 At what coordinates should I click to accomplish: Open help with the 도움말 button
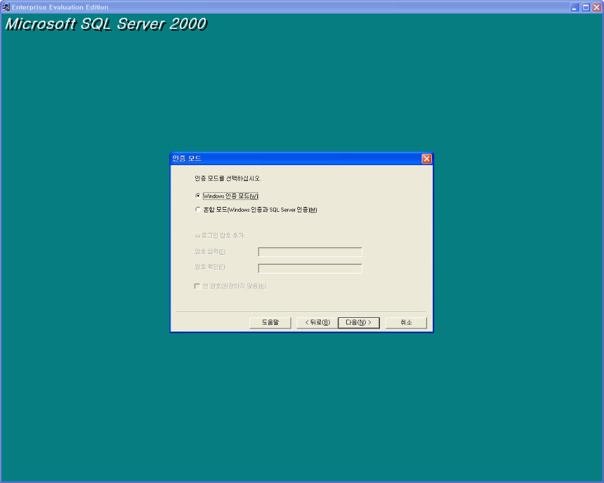point(270,323)
